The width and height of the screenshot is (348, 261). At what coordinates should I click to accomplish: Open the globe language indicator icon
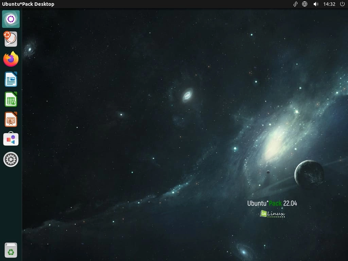pos(305,4)
